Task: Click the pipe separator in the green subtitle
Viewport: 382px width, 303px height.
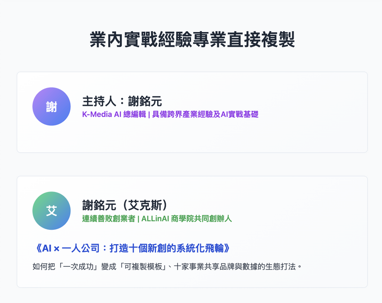Action: click(x=138, y=219)
